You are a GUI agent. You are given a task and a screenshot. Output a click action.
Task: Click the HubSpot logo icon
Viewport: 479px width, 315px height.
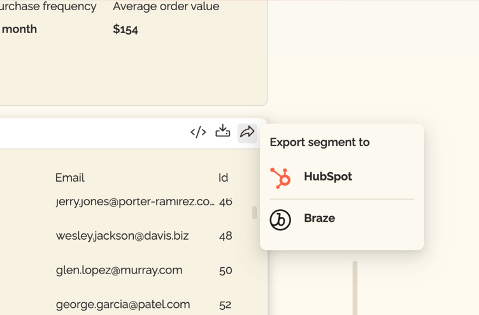(x=280, y=178)
